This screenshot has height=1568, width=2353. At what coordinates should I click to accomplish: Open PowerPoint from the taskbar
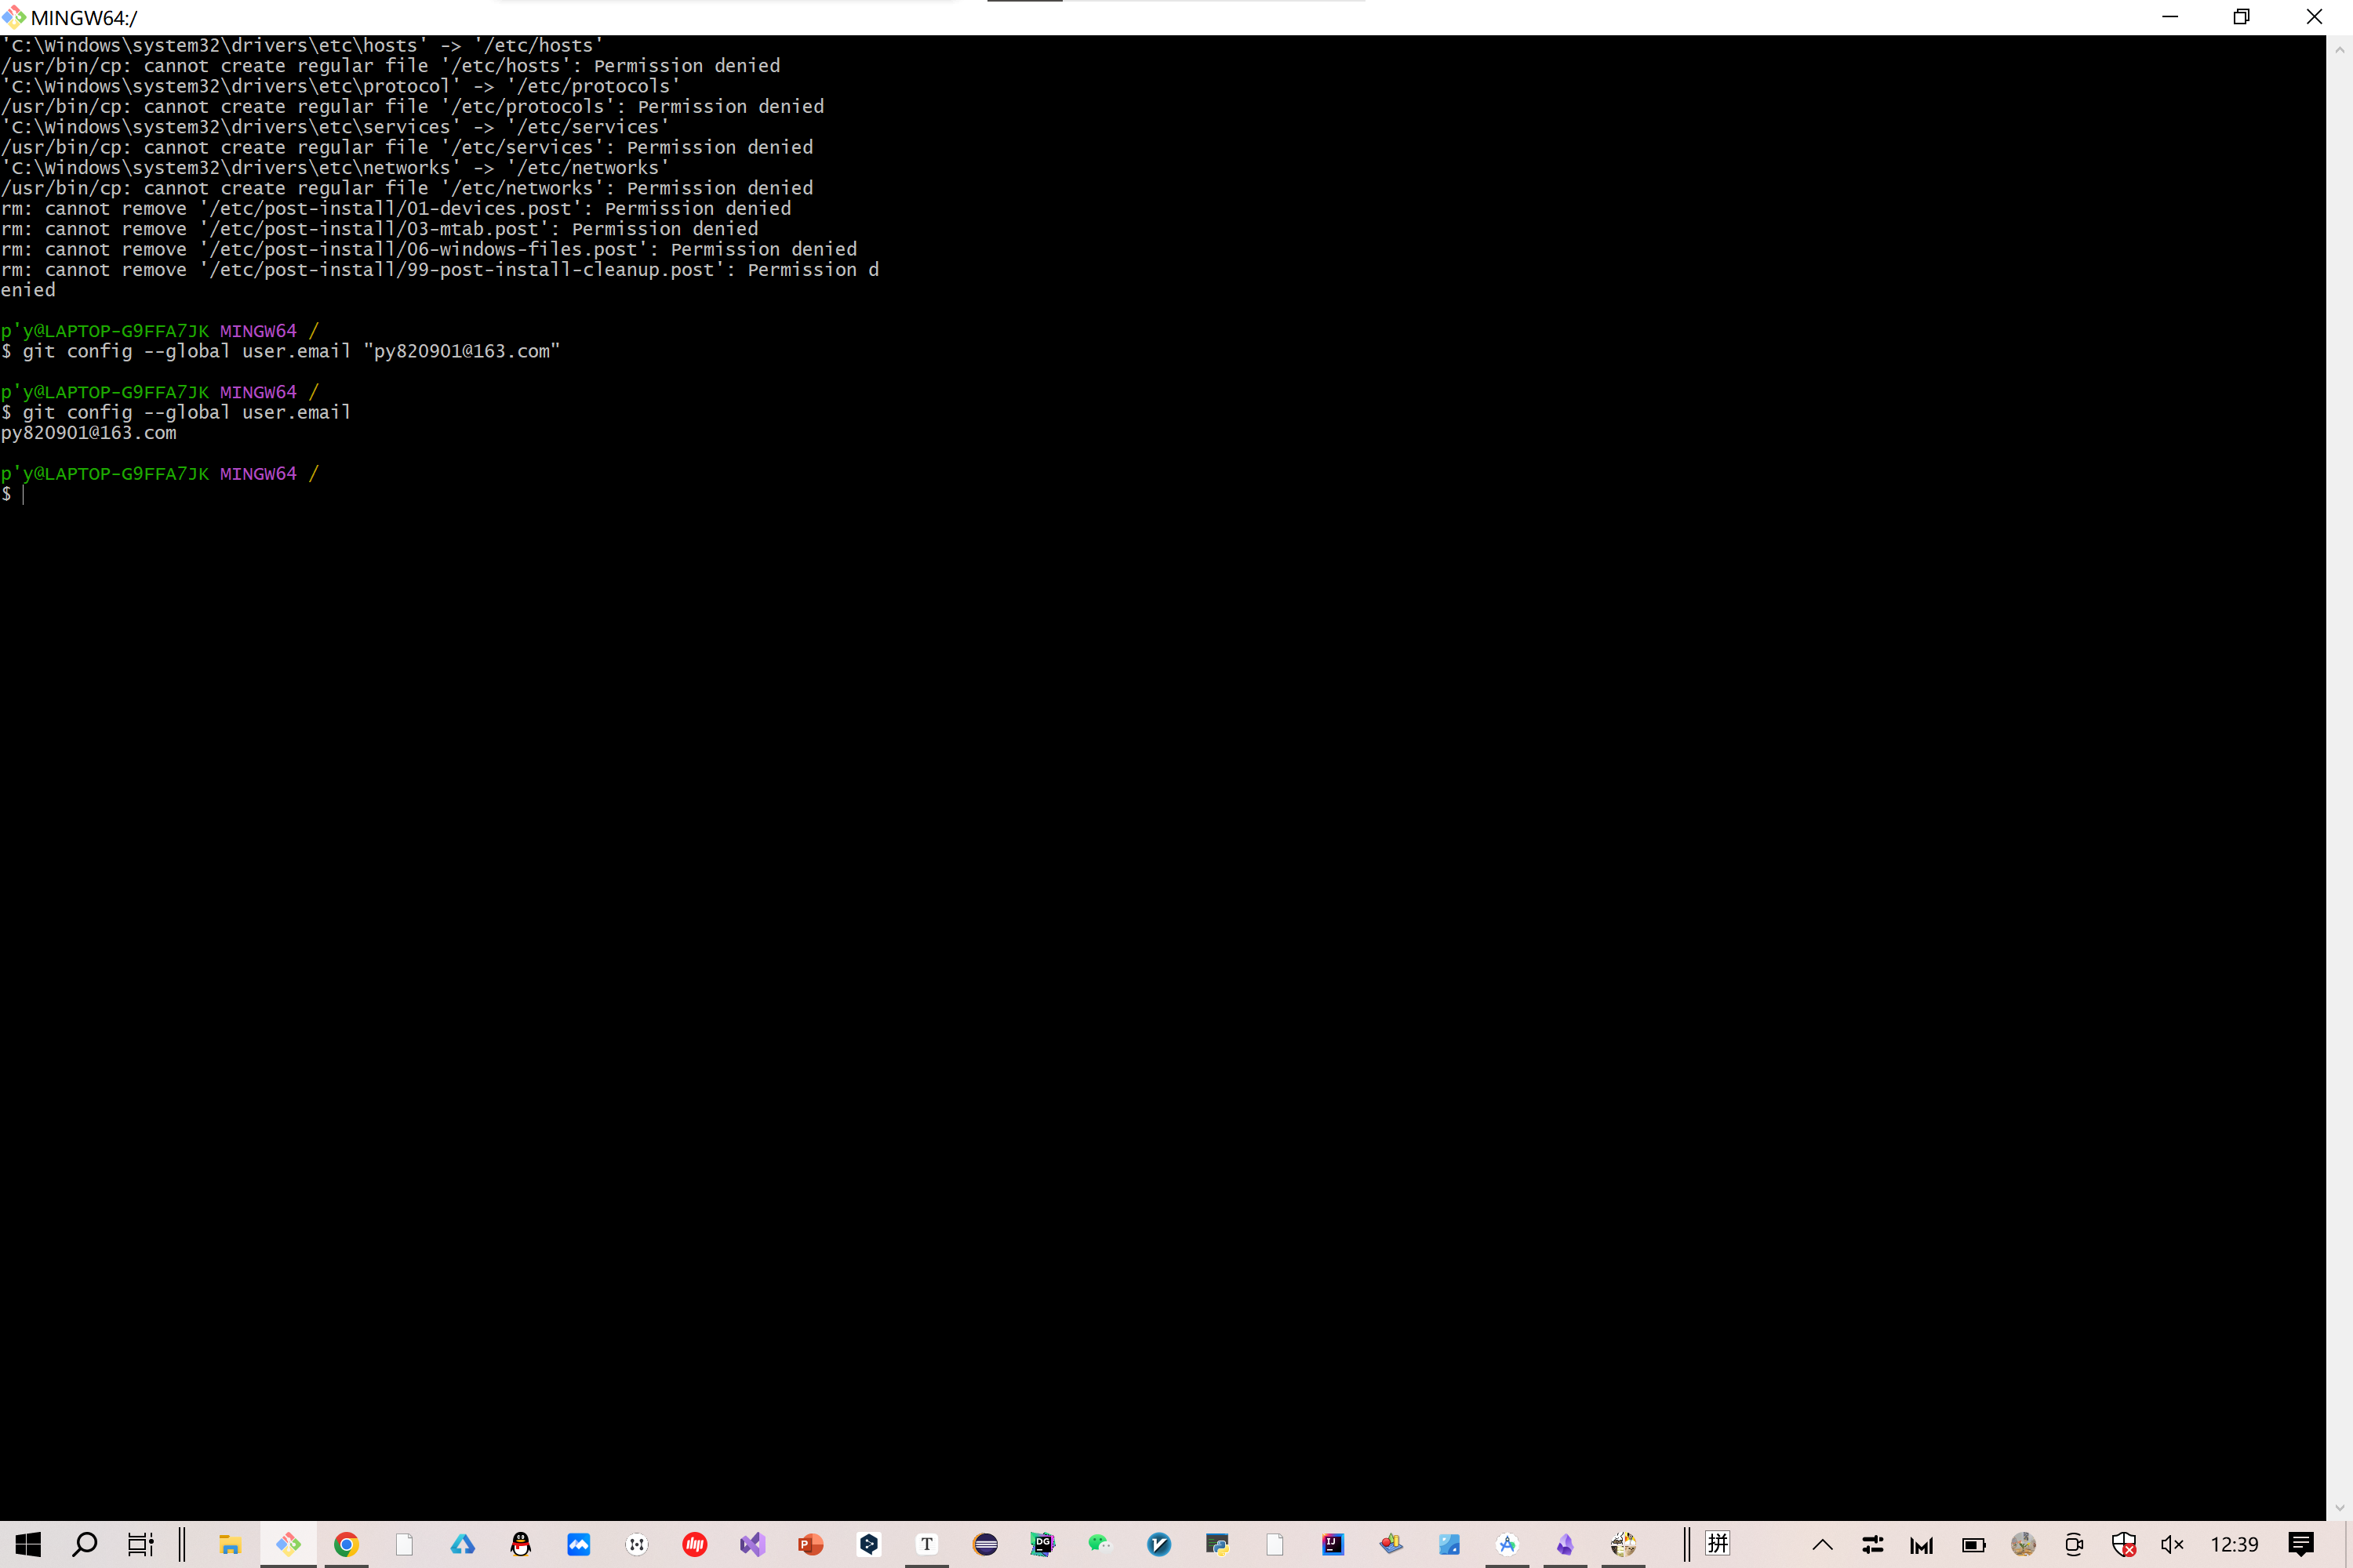[810, 1544]
